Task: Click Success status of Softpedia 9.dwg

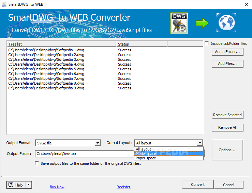Action: point(124,88)
